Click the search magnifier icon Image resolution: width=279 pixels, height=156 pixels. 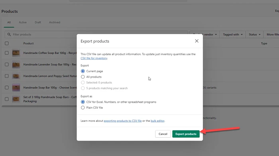[x=9, y=35]
